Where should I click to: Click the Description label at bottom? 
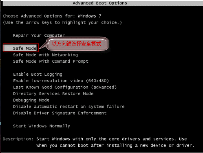pyautogui.click(x=18, y=139)
